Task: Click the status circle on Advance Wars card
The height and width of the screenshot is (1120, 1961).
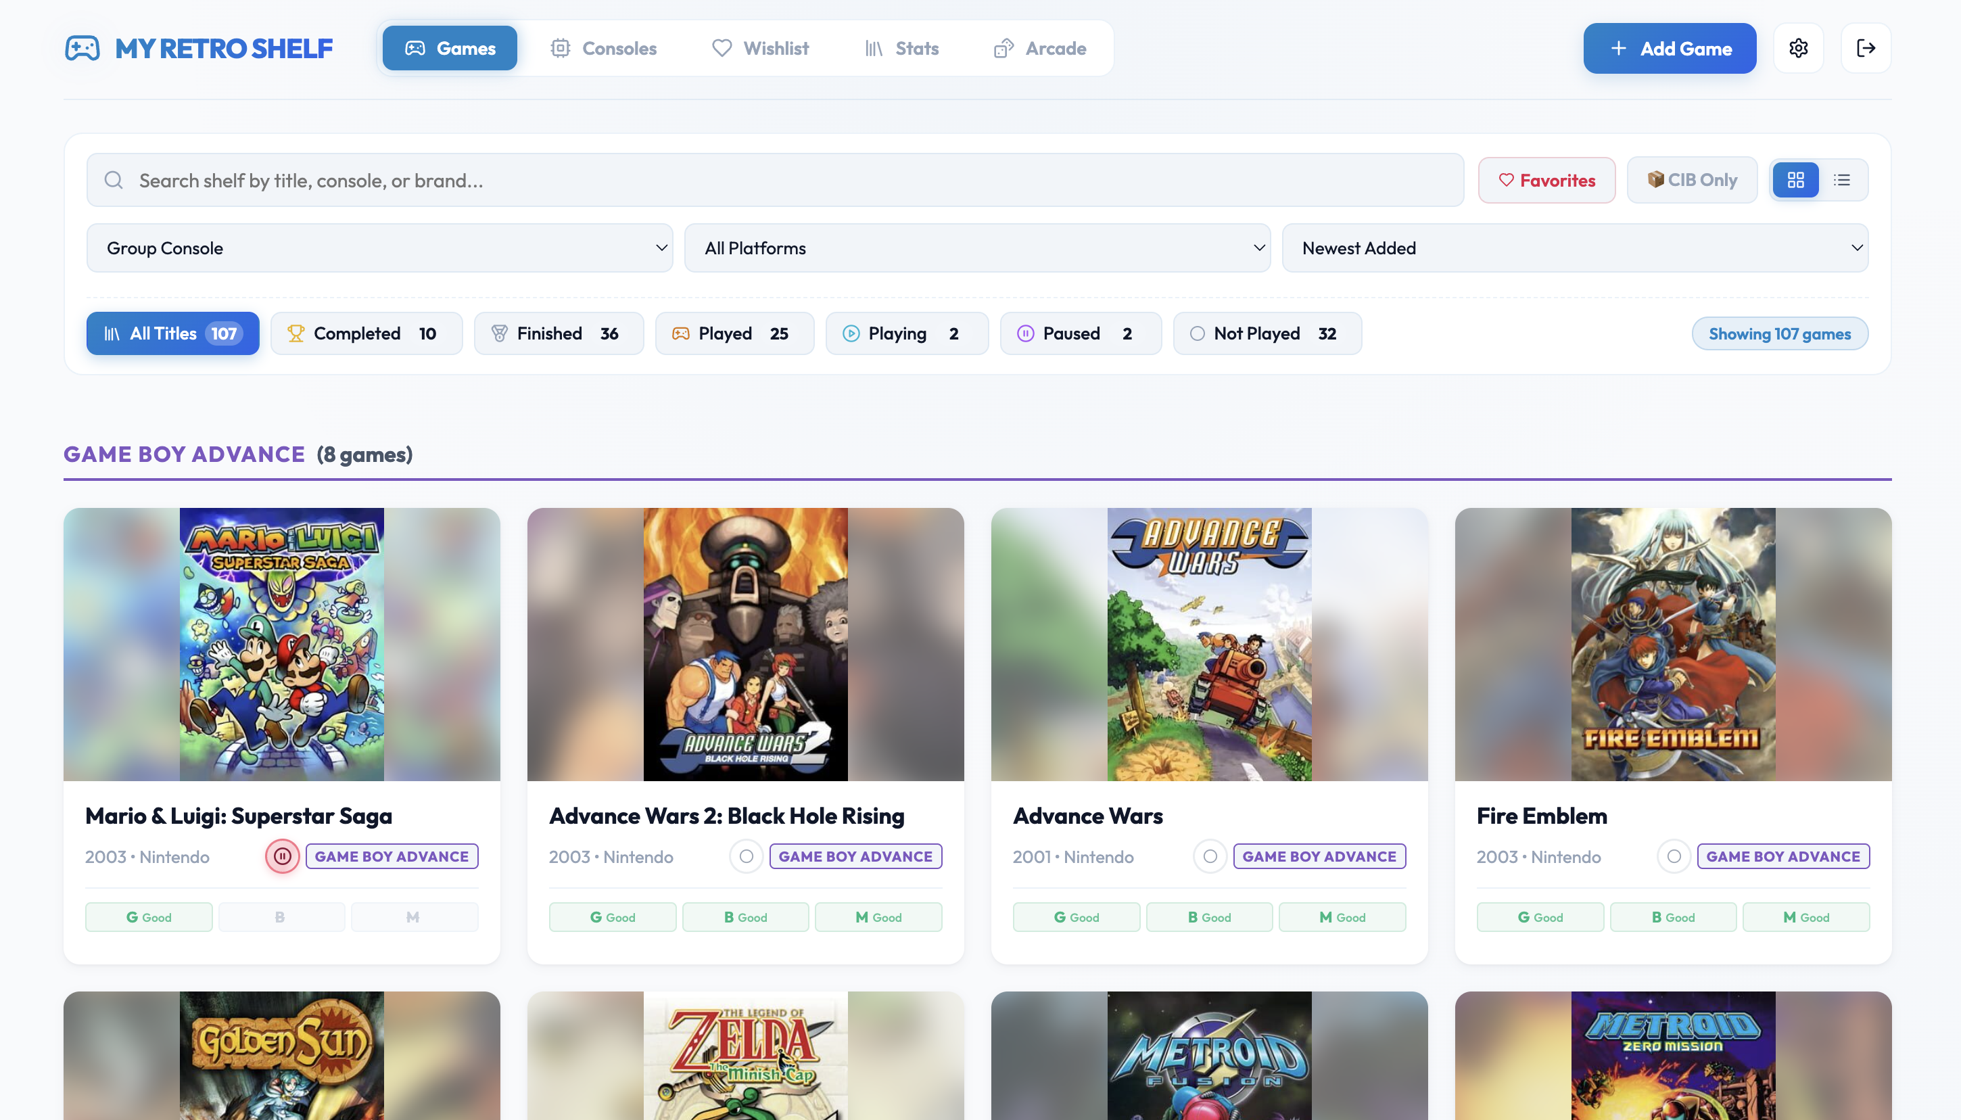Action: point(1210,856)
